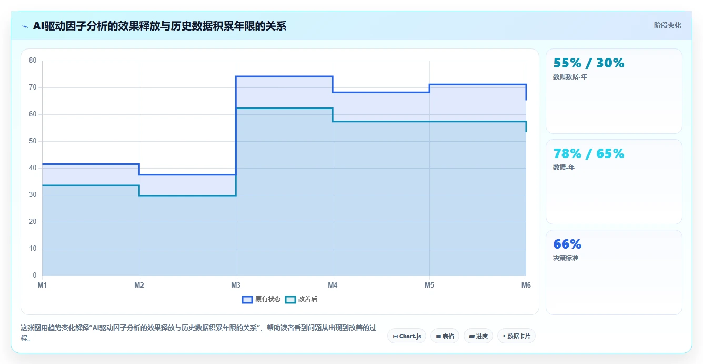The image size is (703, 364).
Task: Click the M1 axis label
Action: click(x=42, y=285)
